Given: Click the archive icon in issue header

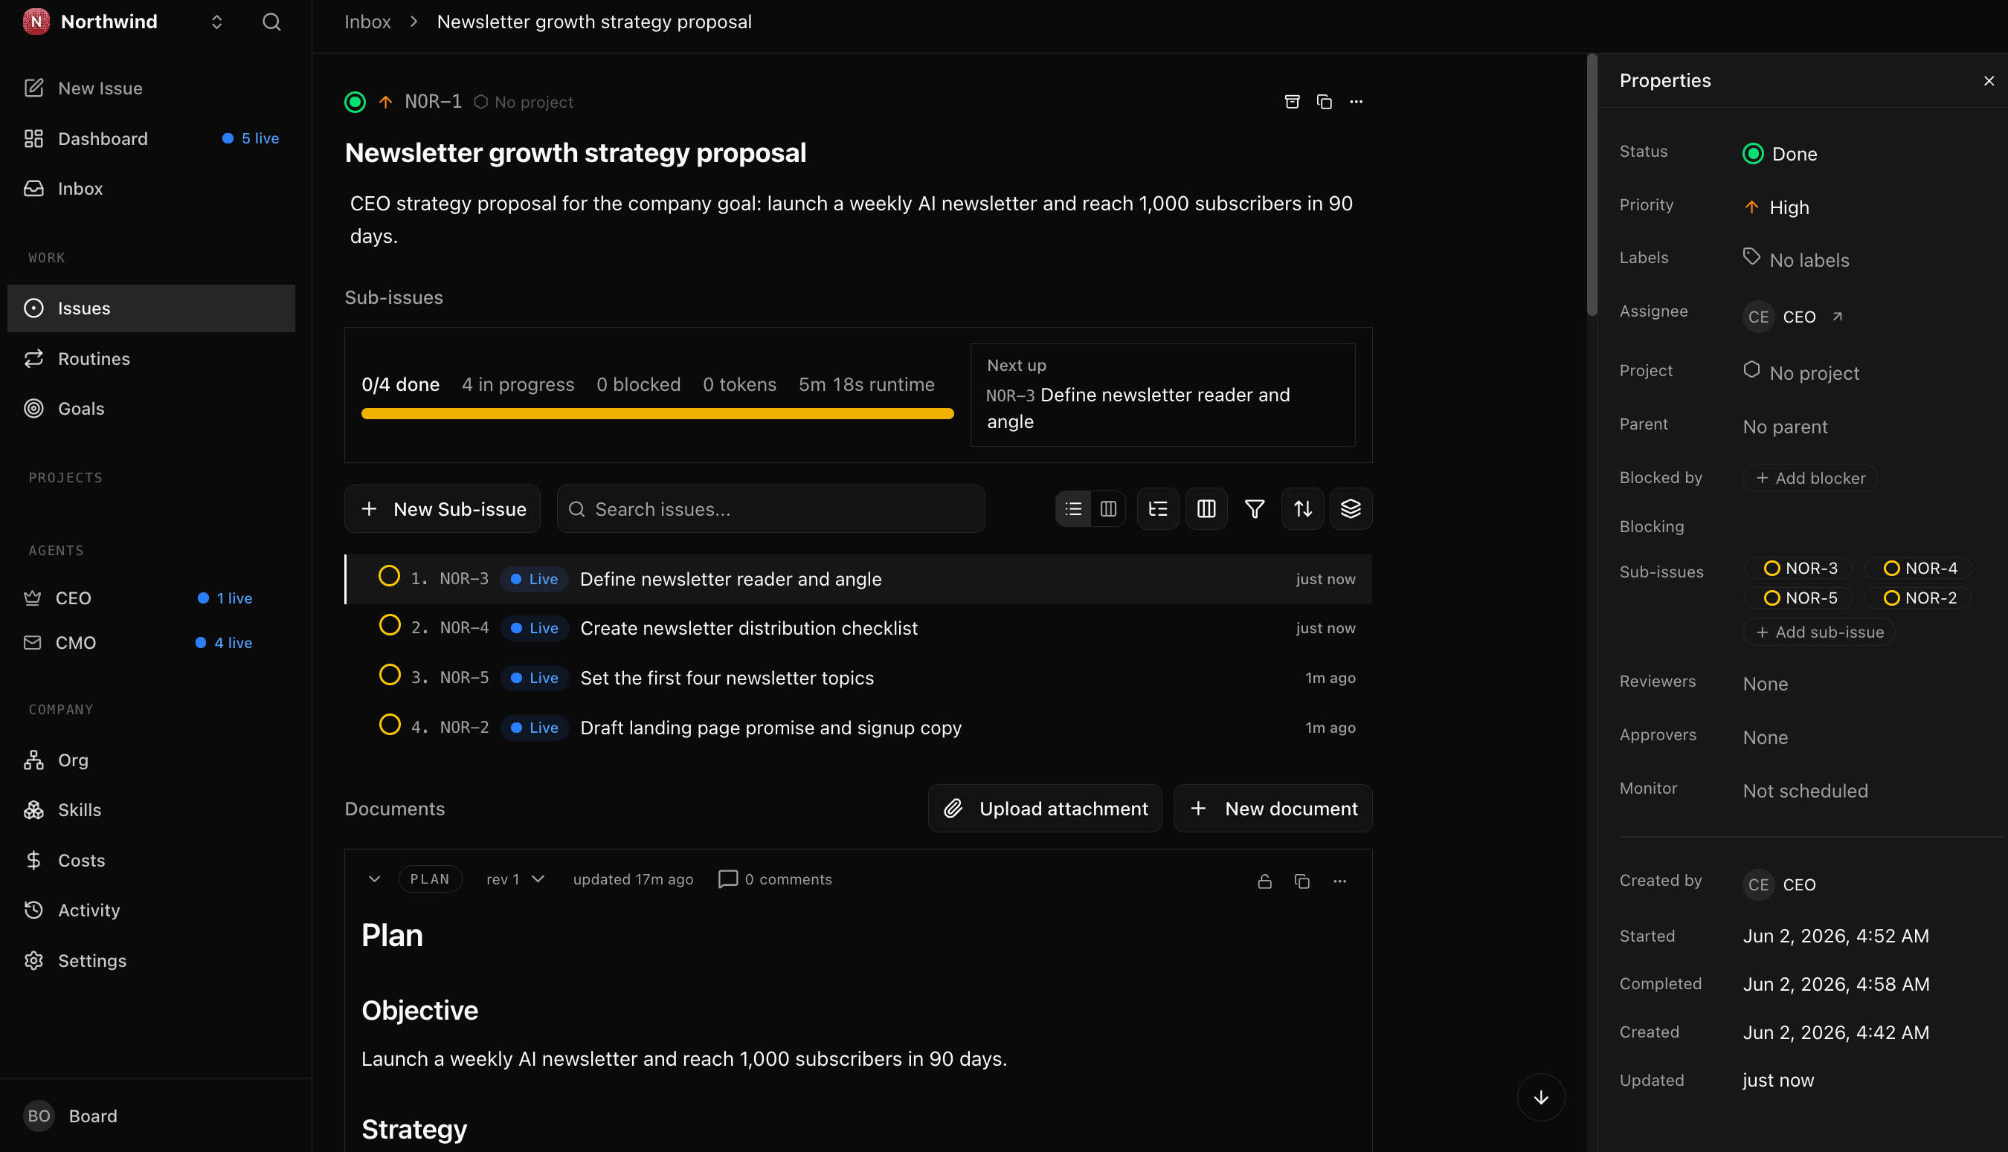Looking at the screenshot, I should point(1292,102).
